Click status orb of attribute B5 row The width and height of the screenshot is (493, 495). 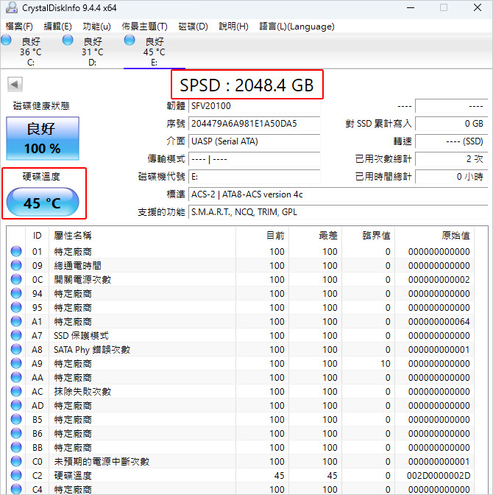16,419
